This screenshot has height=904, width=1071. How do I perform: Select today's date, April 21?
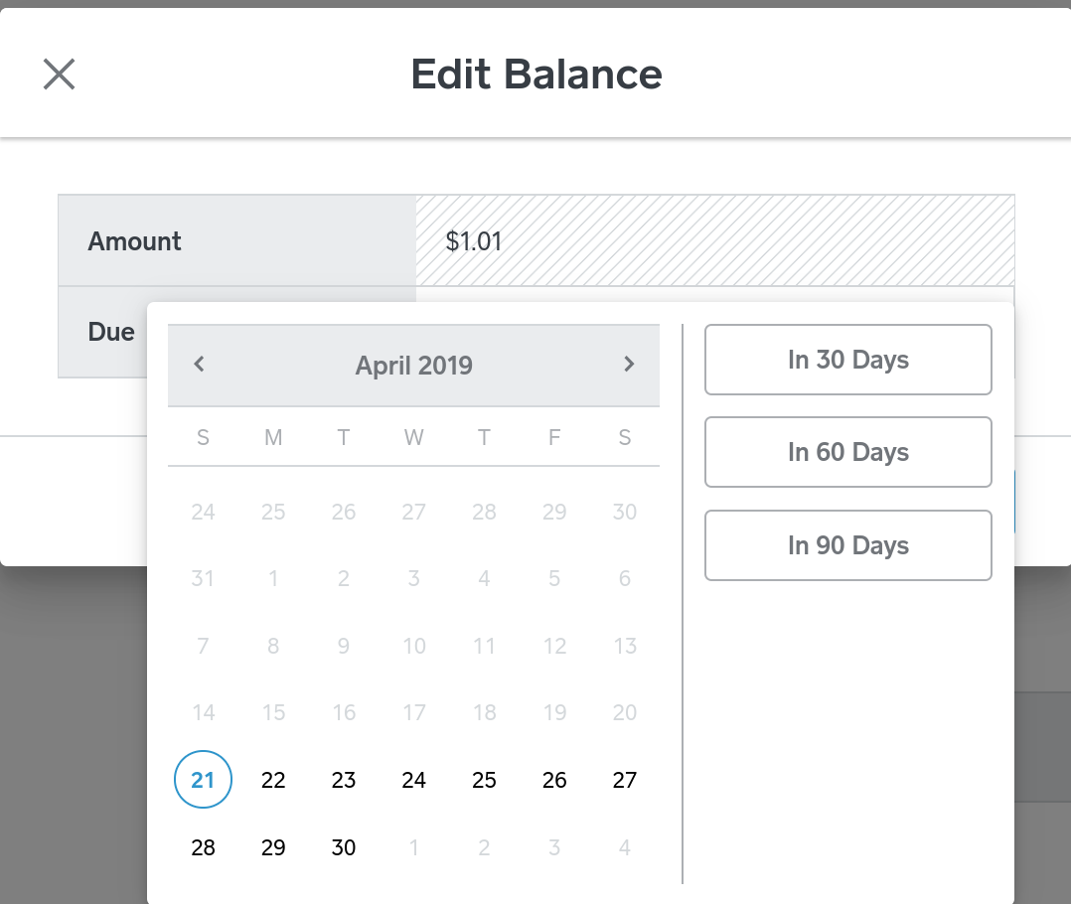(x=203, y=780)
